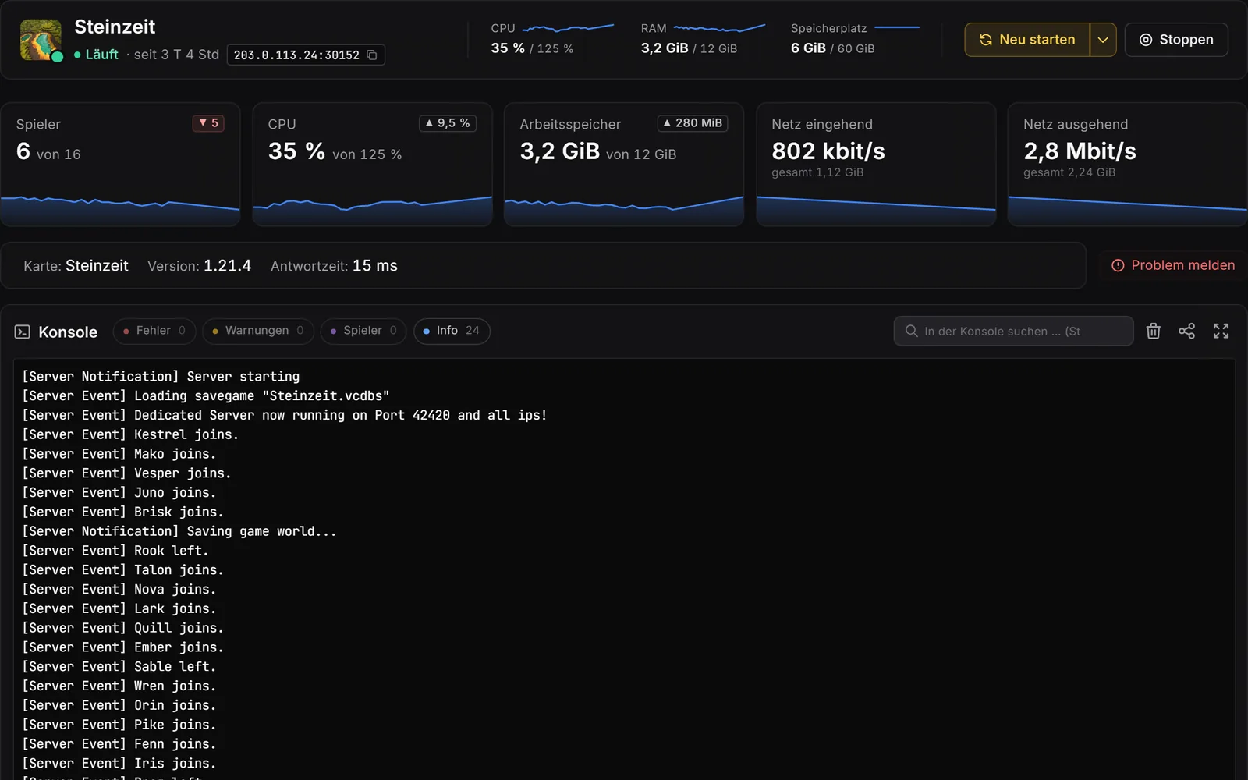Select the log line 'Iris joins.'
Image resolution: width=1248 pixels, height=780 pixels.
[x=119, y=764]
